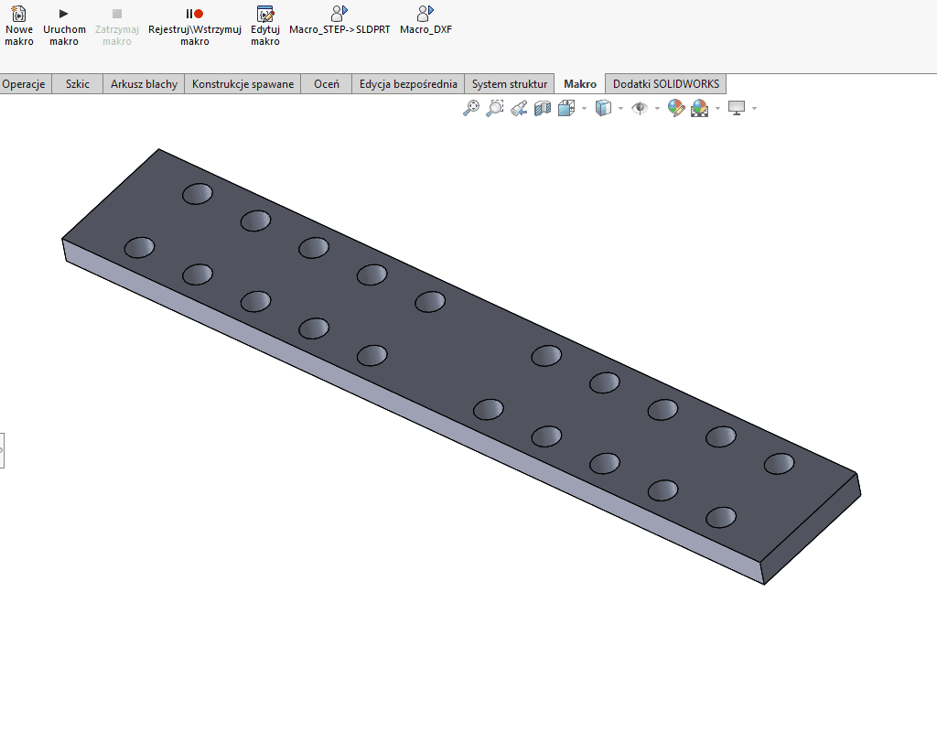
Task: Click Zoom to Fit magnifier icon
Action: 471,108
